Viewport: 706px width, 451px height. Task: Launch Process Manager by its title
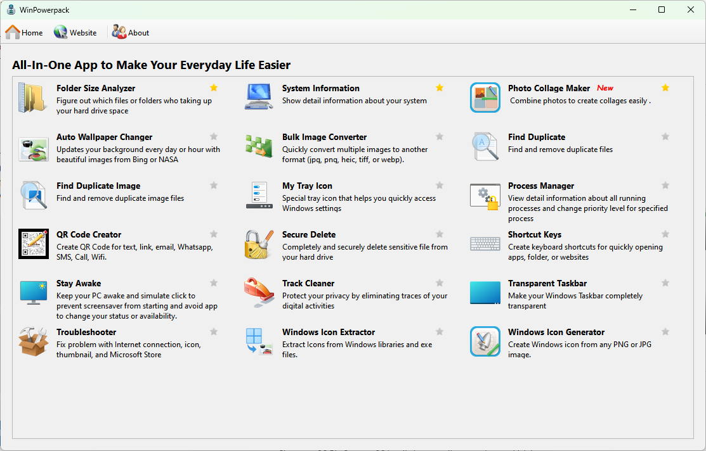(540, 186)
